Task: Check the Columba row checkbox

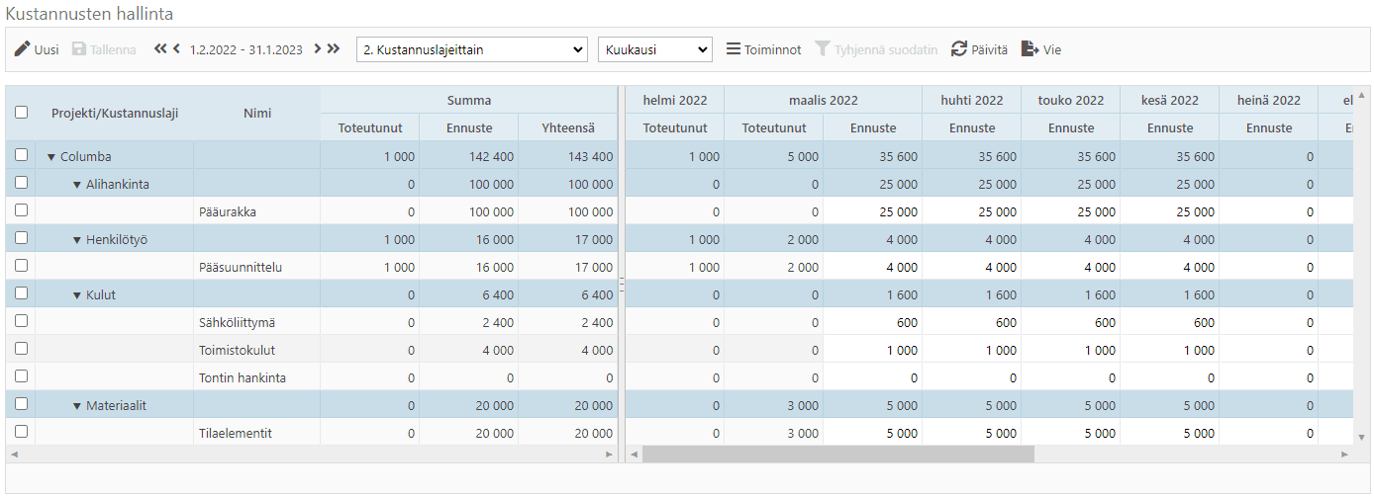Action: pos(21,155)
